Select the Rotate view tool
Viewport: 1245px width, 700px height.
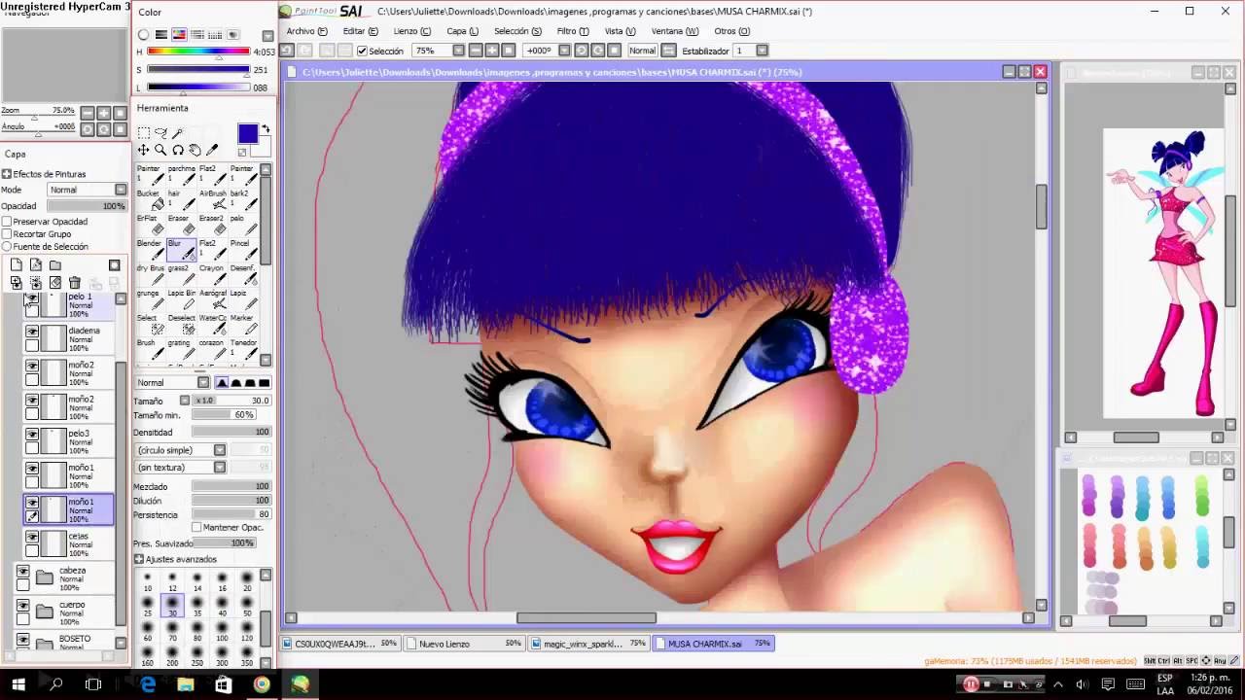[x=178, y=150]
